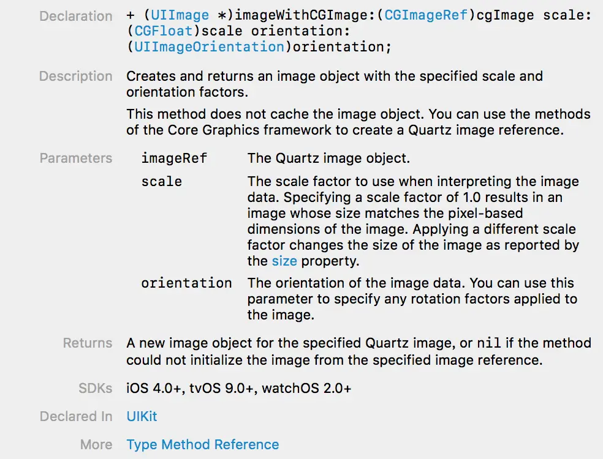Image resolution: width=603 pixels, height=459 pixels.
Task: Click the Description section label
Action: tap(76, 76)
